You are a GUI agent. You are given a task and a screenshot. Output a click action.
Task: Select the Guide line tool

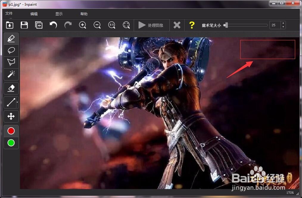(11, 102)
